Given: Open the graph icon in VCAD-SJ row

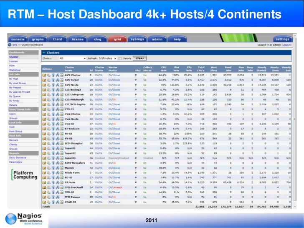Looking at the screenshot, I should (x=62, y=202).
